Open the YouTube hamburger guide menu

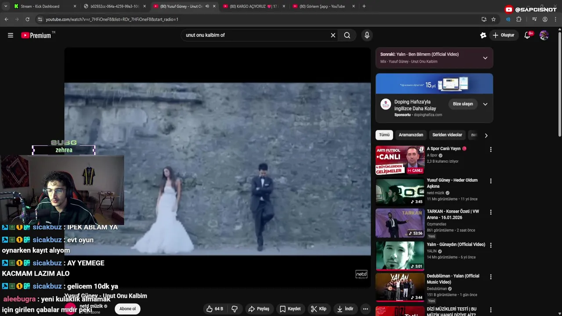point(11,35)
